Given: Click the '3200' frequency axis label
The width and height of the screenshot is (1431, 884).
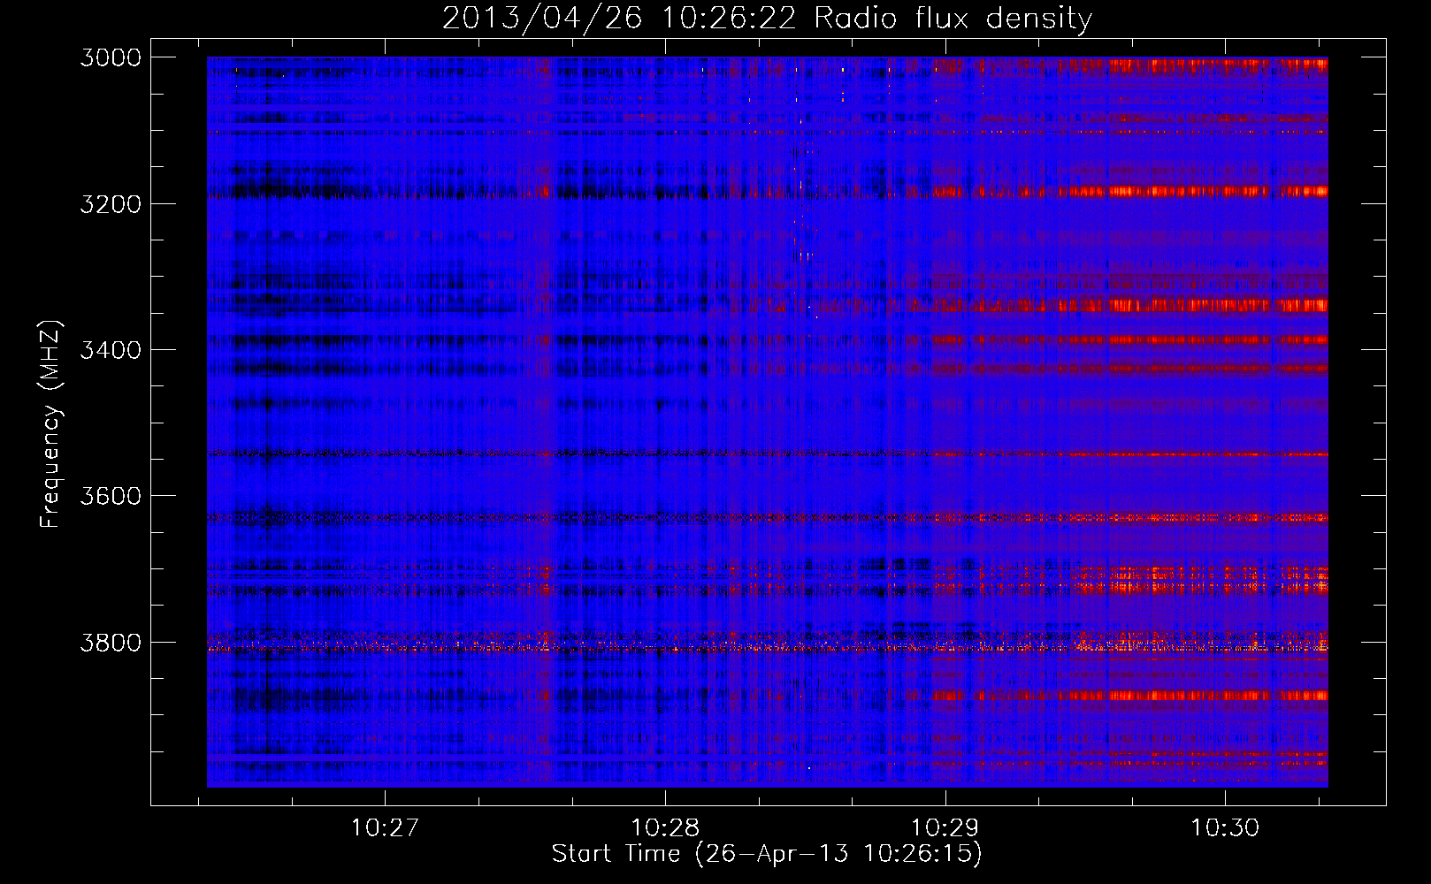Looking at the screenshot, I should tap(111, 204).
